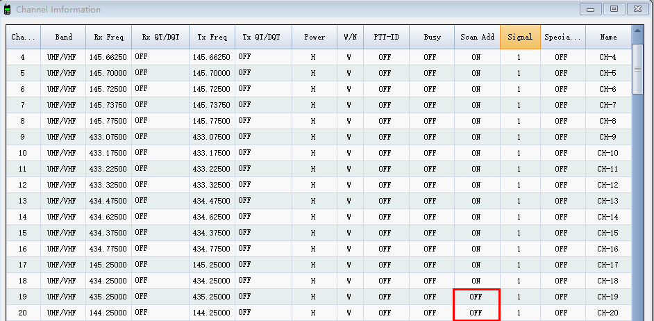The image size is (654, 321).
Task: Select Tx Freq cell 144.25000
Action: tap(212, 313)
